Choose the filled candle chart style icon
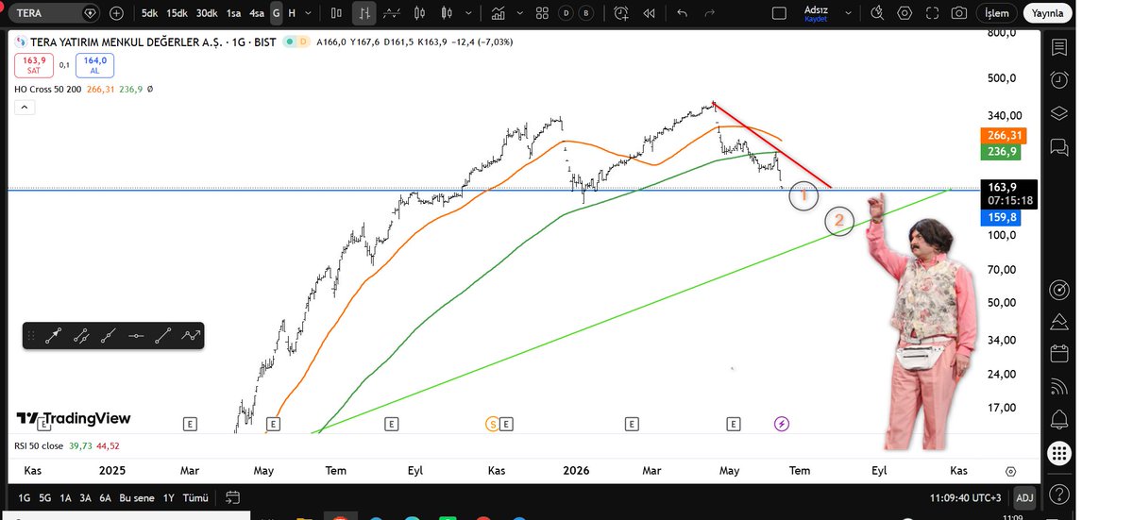1133x520 pixels. (446, 13)
